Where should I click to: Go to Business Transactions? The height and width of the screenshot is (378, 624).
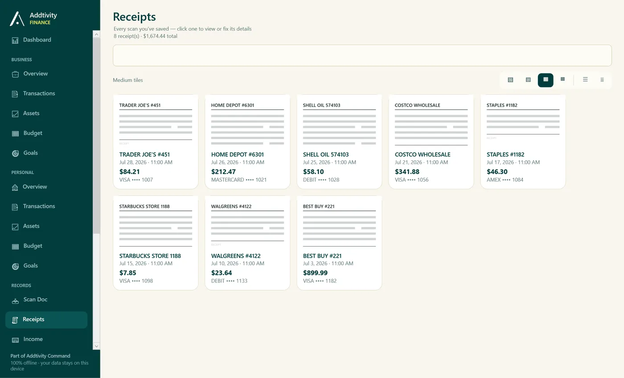(46, 93)
